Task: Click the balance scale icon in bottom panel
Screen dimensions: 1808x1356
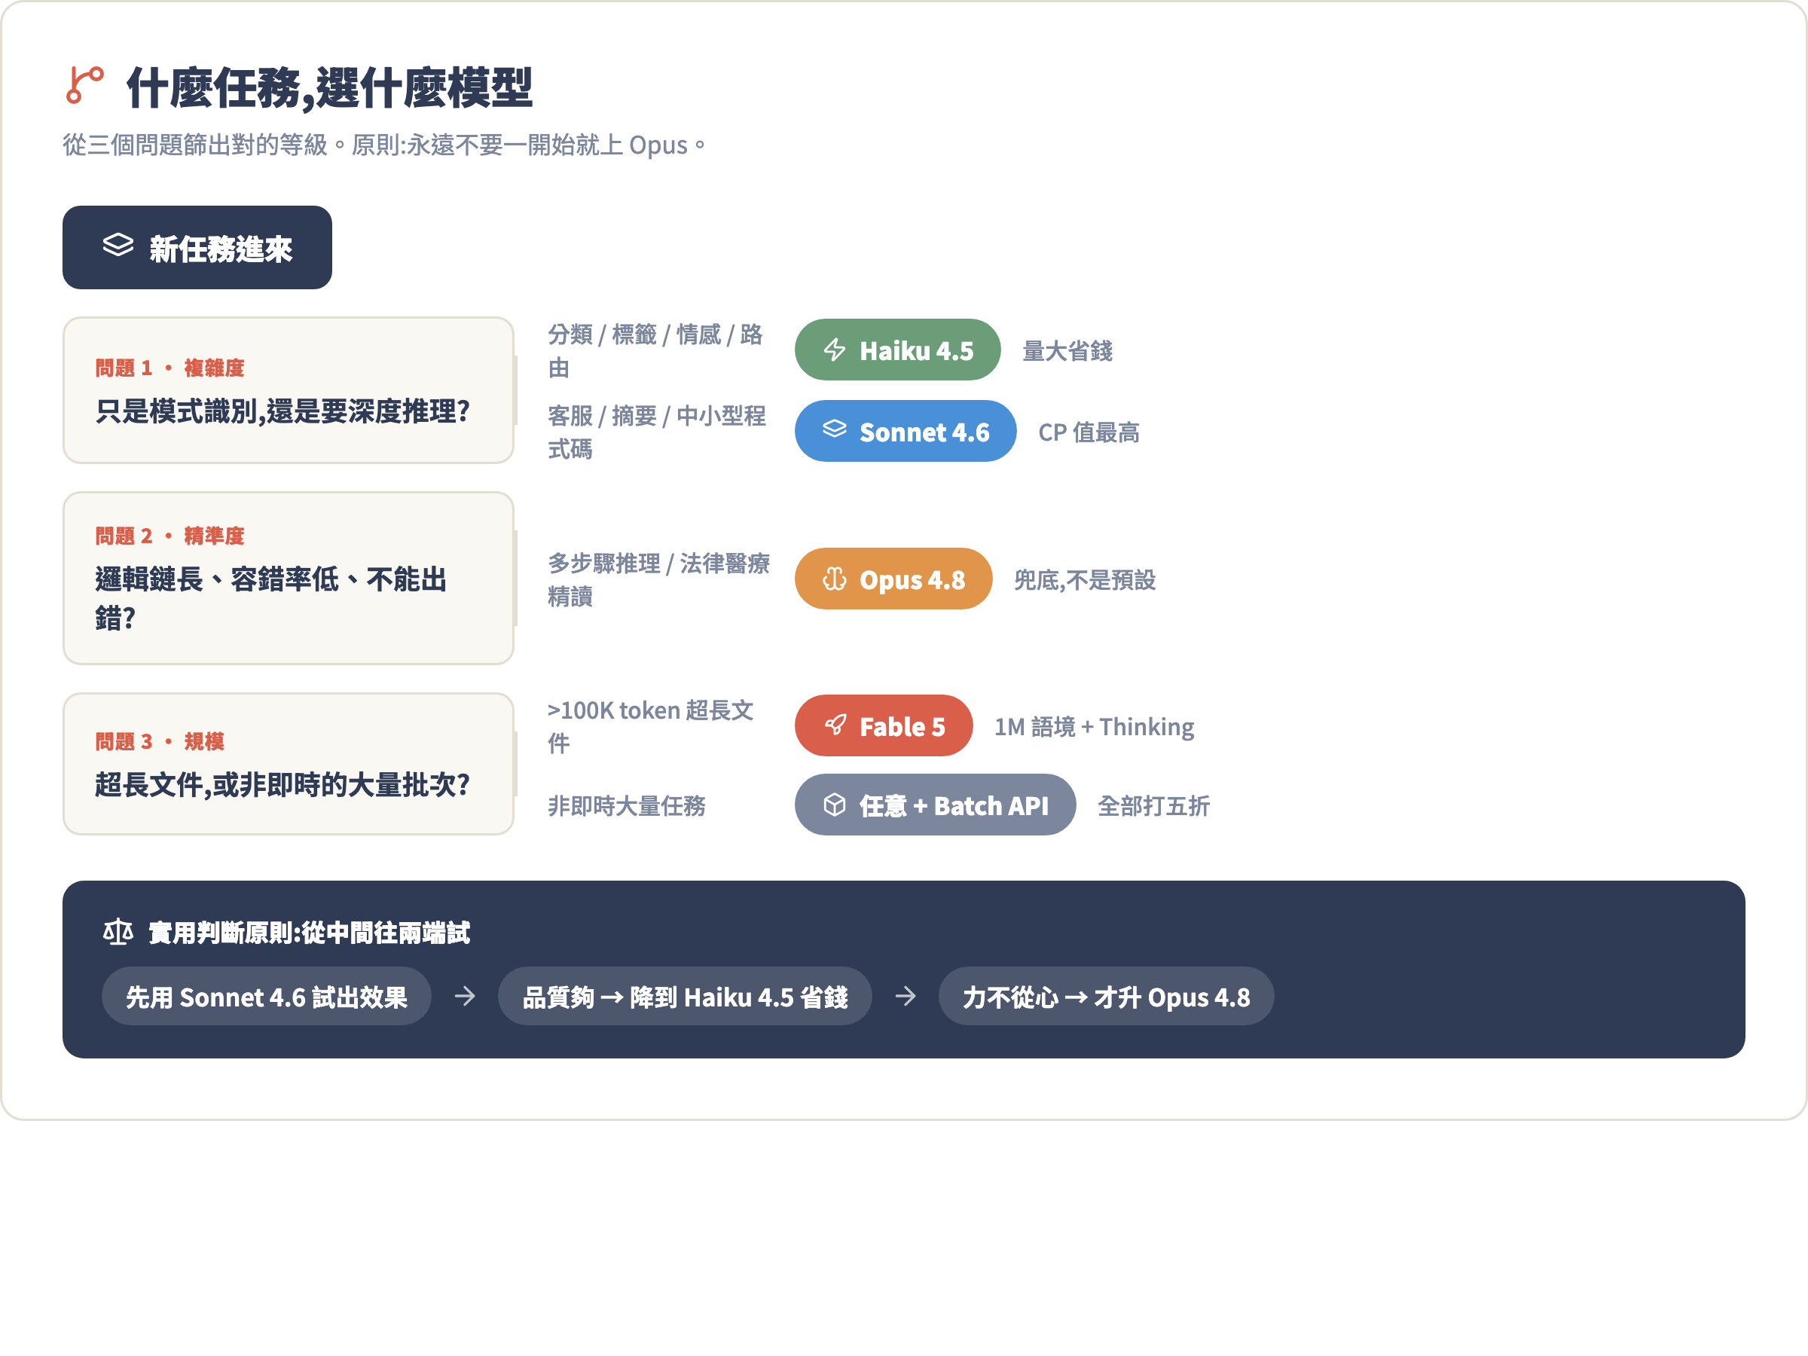Action: [118, 931]
